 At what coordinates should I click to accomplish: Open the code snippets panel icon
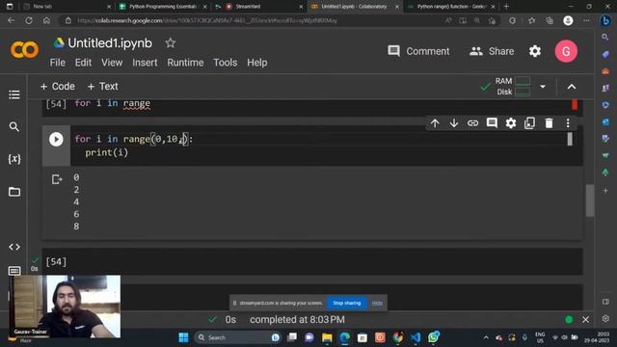(14, 247)
